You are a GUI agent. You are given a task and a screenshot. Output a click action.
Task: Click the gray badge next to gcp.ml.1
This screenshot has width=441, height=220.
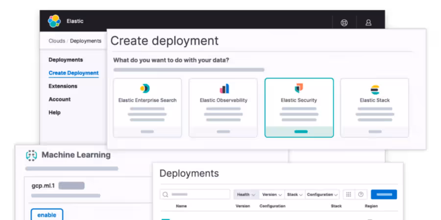72,186
